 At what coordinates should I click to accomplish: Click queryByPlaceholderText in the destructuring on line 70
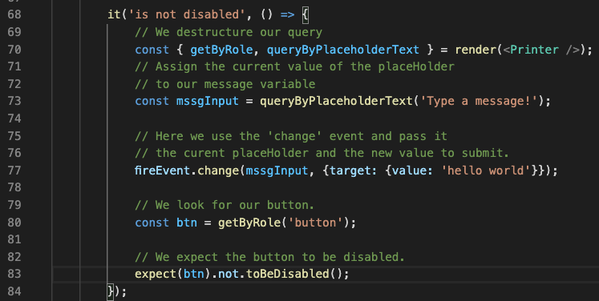coord(343,50)
